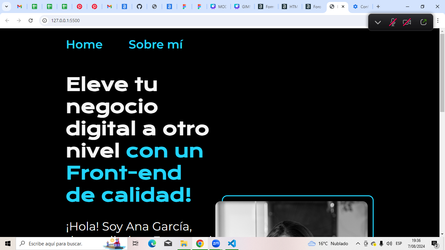Launch Microsoft Edge from taskbar
Viewport: 445px width, 250px height.
point(152,243)
